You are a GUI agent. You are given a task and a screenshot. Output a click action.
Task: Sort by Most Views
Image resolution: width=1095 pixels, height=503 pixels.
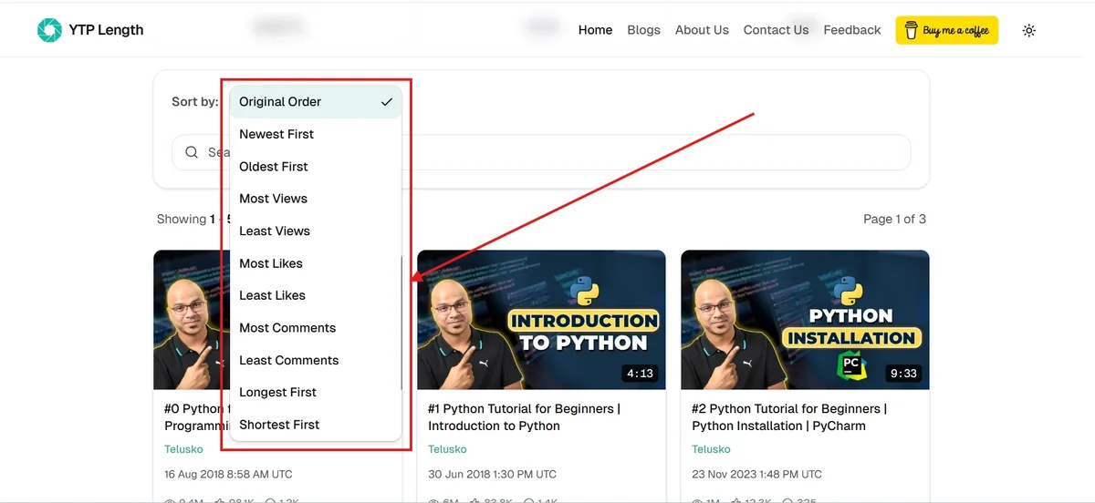coord(315,199)
